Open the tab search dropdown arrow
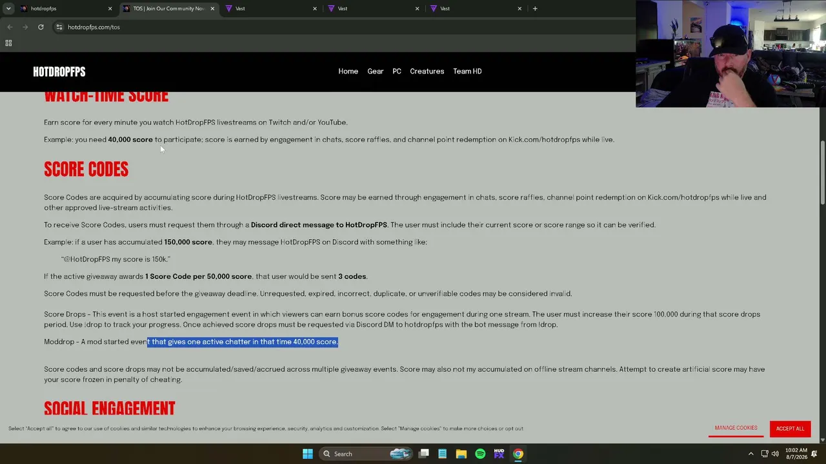Viewport: 826px width, 464px height. (8, 8)
